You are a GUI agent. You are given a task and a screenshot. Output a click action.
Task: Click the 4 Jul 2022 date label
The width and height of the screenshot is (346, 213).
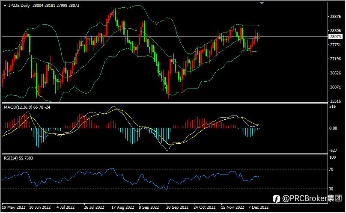(x=66, y=207)
